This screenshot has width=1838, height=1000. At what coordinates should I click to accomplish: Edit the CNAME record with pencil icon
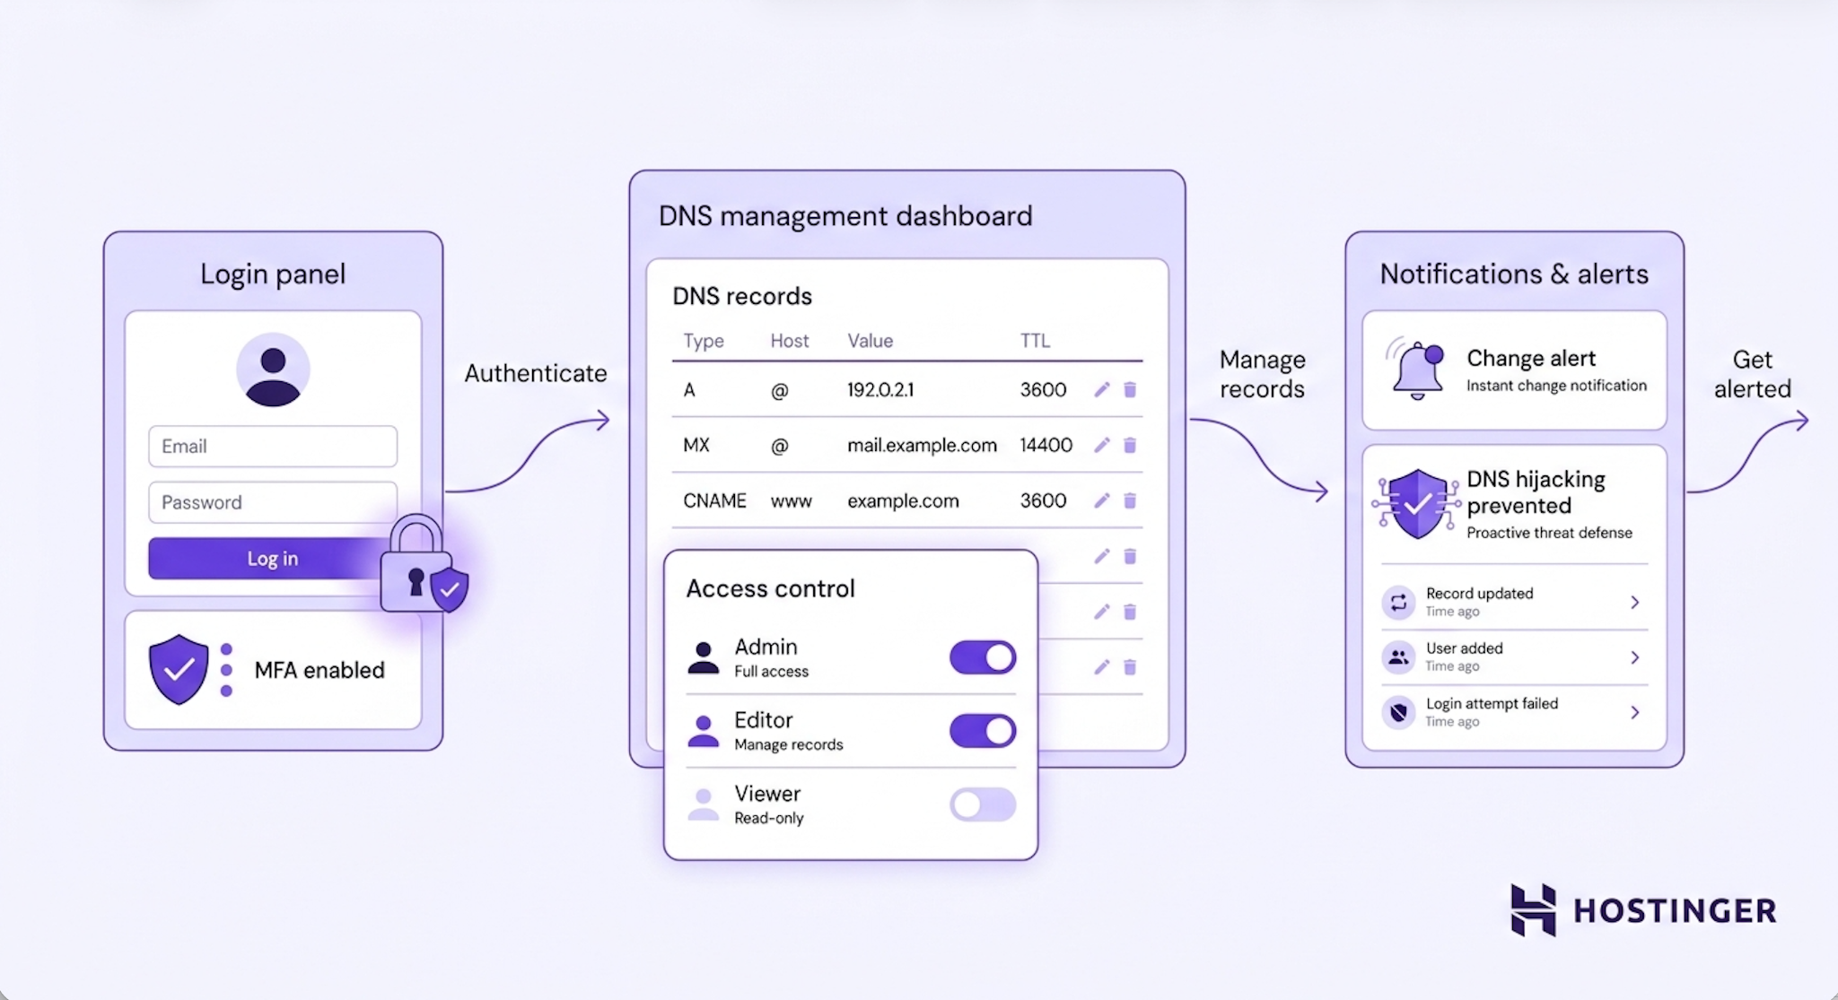tap(1102, 500)
